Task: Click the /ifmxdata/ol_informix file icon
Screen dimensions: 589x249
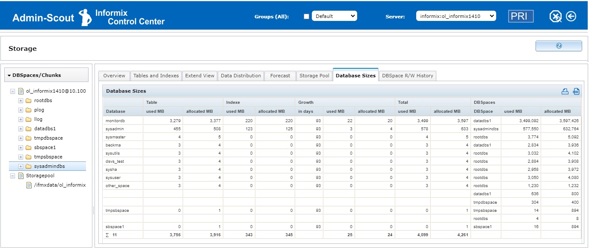Action: click(29, 185)
